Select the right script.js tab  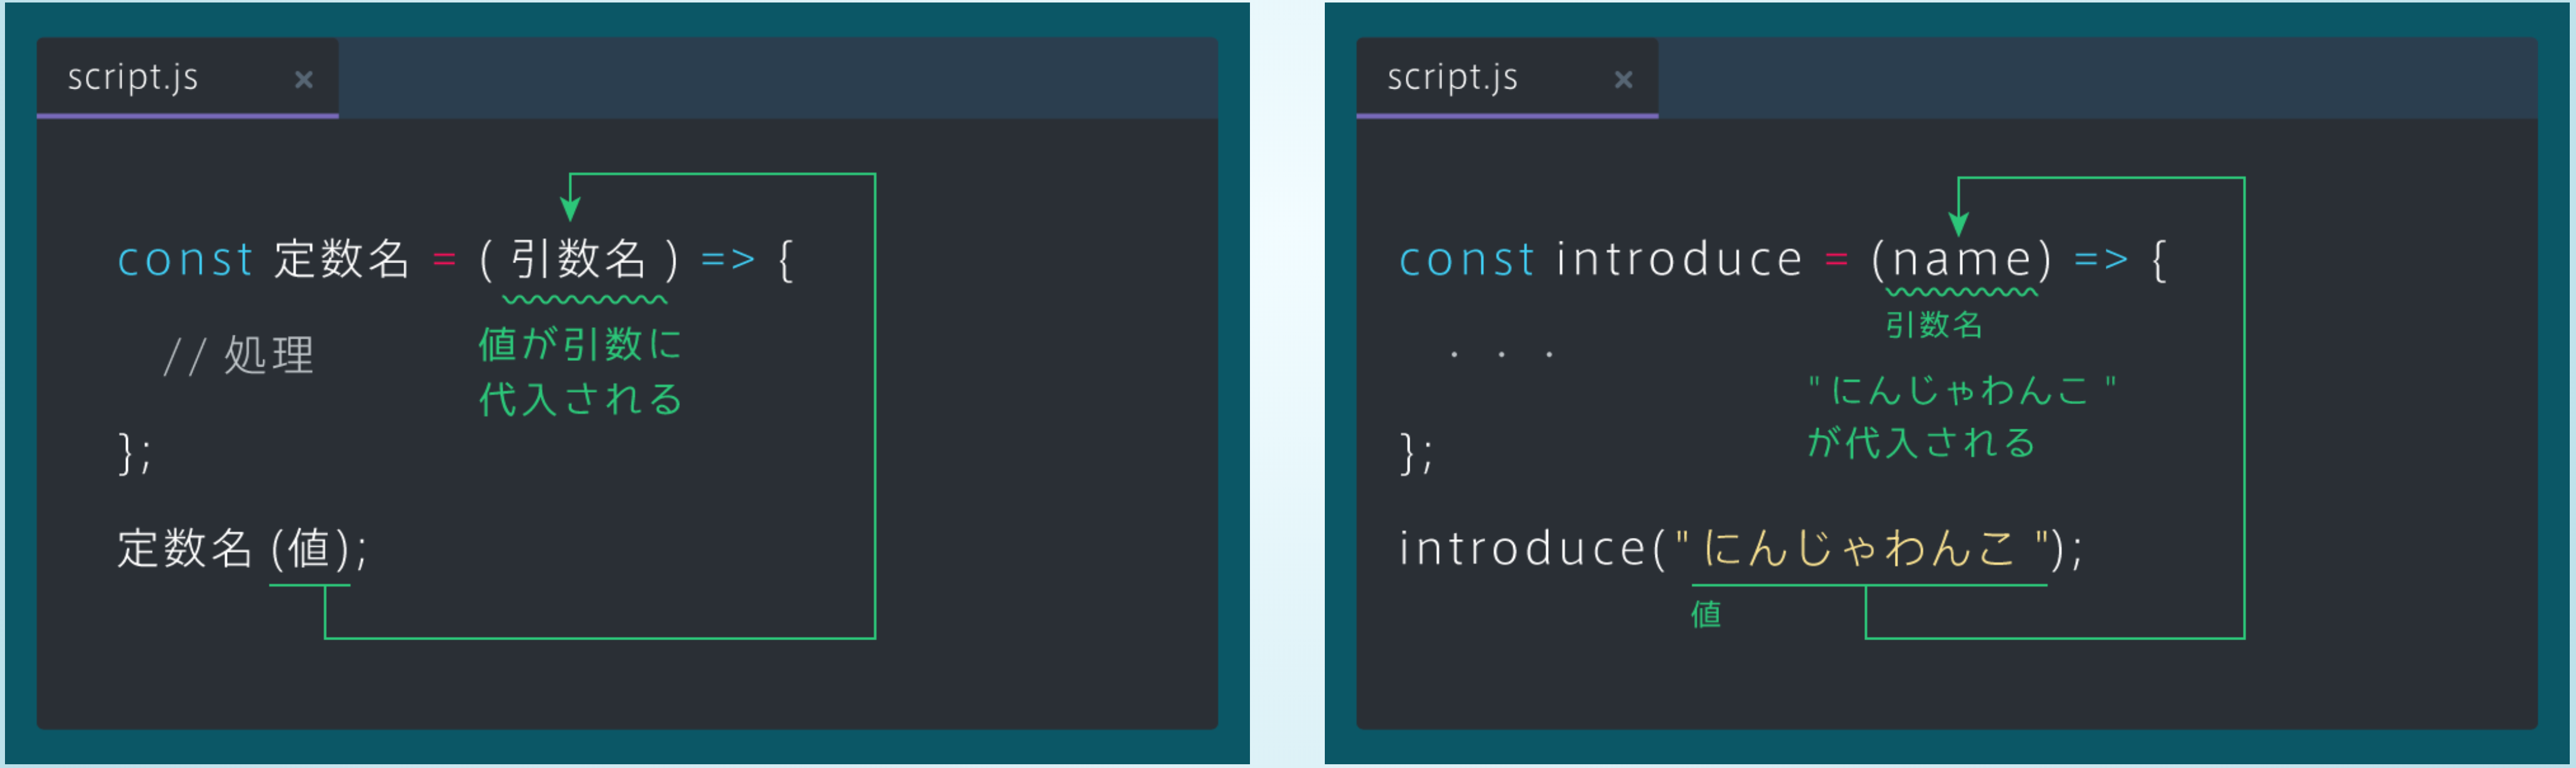click(x=1452, y=78)
